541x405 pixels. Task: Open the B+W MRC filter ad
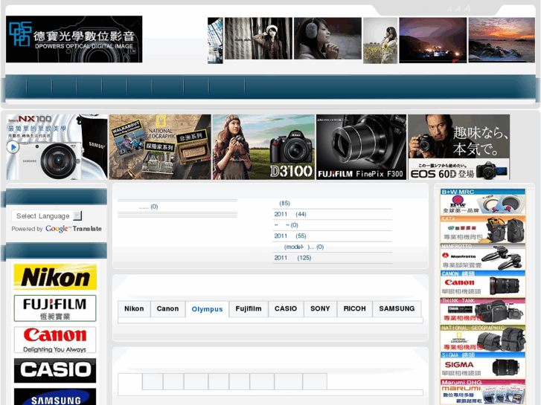coord(483,201)
